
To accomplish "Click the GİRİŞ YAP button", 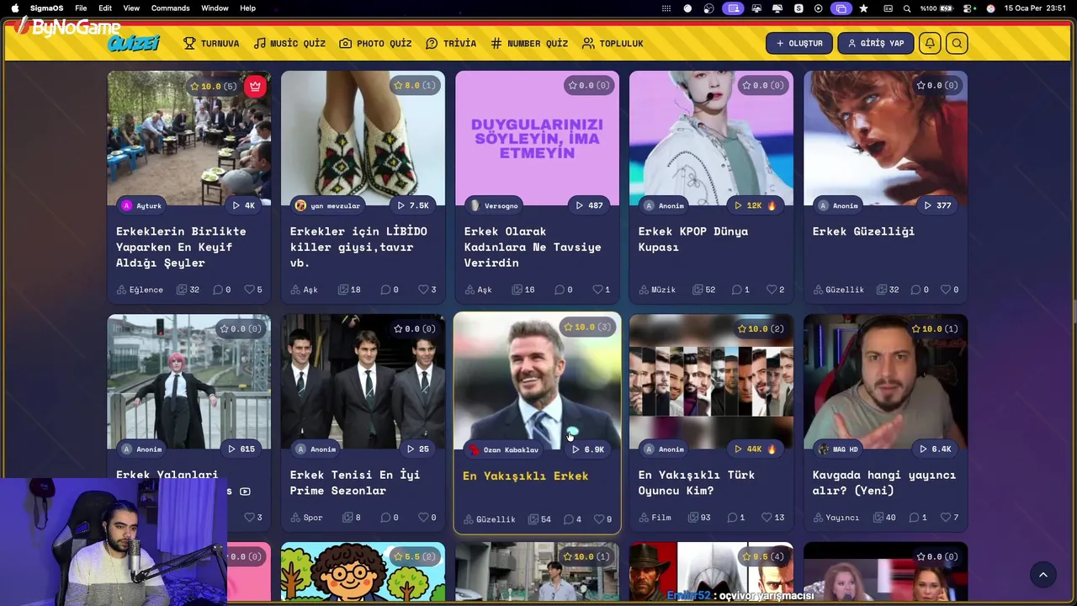I will (876, 43).
